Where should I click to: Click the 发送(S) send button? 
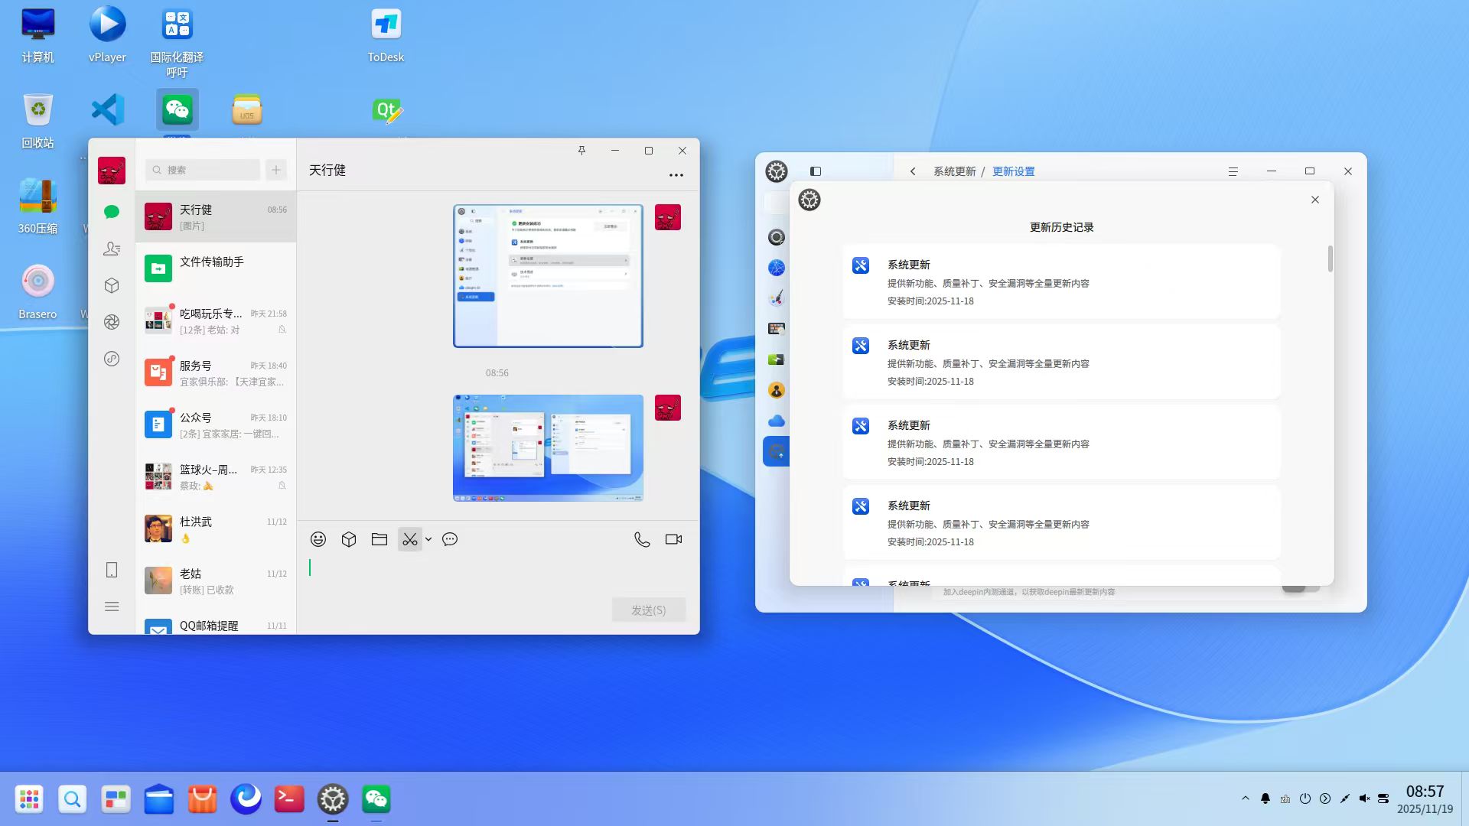click(x=649, y=610)
